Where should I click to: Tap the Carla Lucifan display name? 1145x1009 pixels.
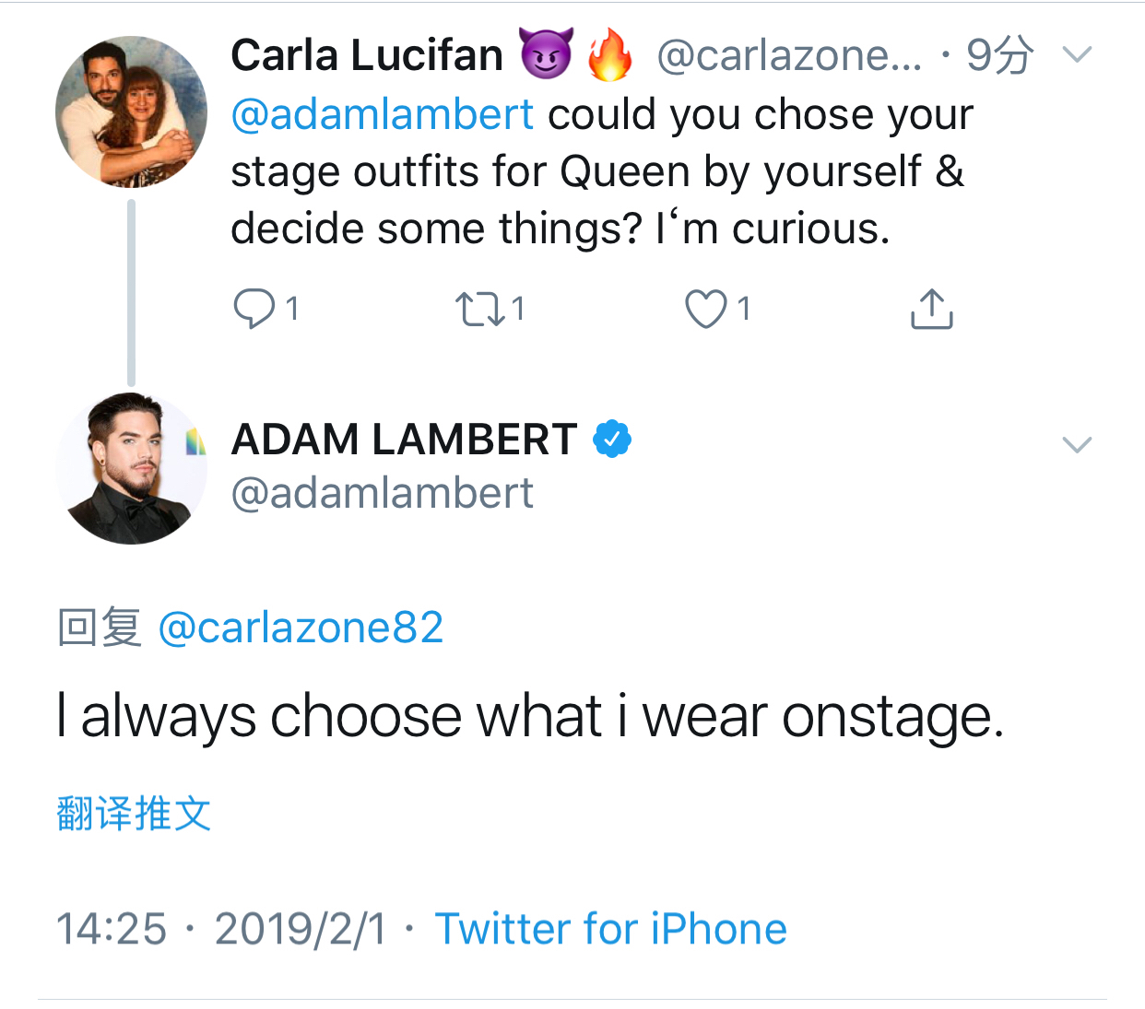(366, 55)
